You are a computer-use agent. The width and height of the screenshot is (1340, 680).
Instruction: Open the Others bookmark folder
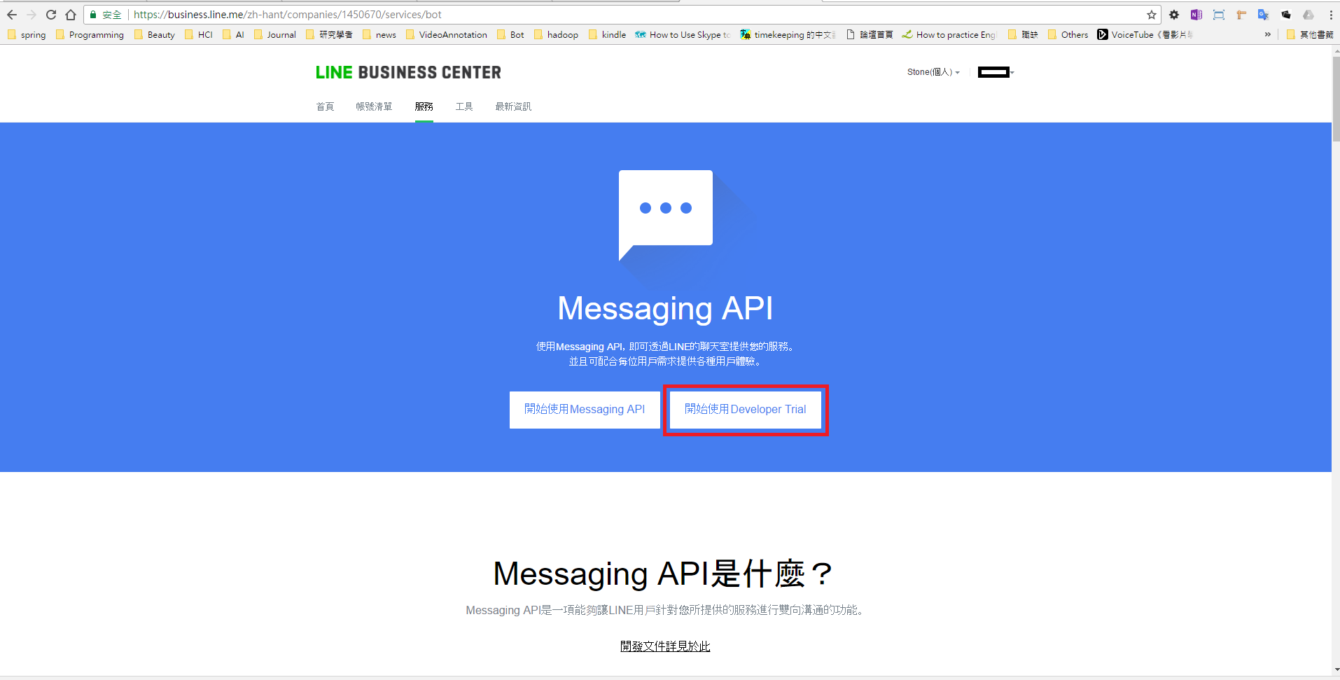(x=1068, y=34)
